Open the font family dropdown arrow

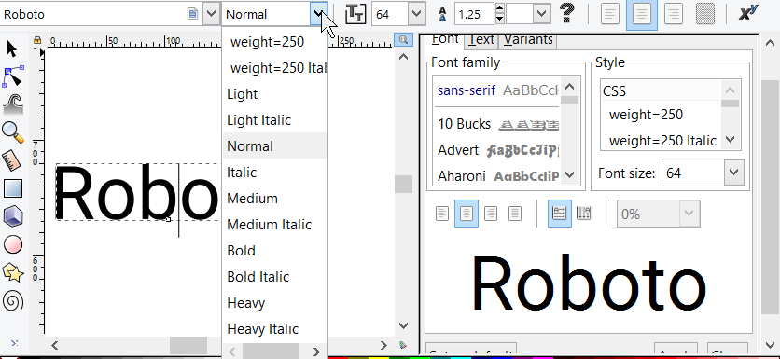(212, 14)
